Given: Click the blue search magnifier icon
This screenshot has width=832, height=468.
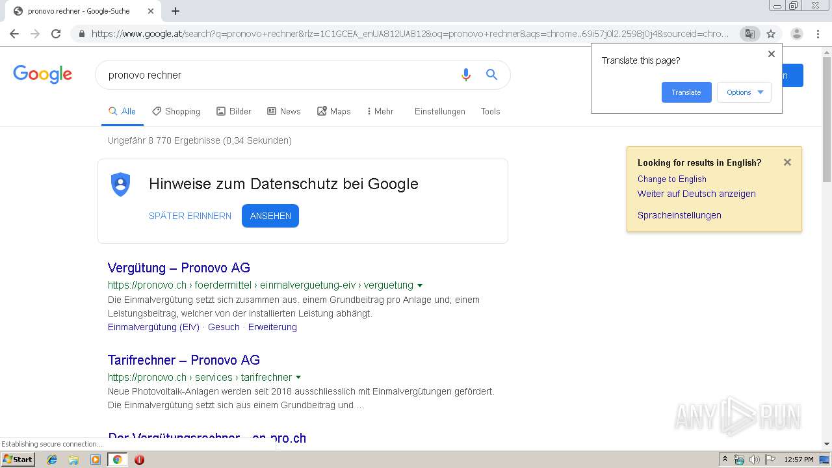Looking at the screenshot, I should click(491, 75).
